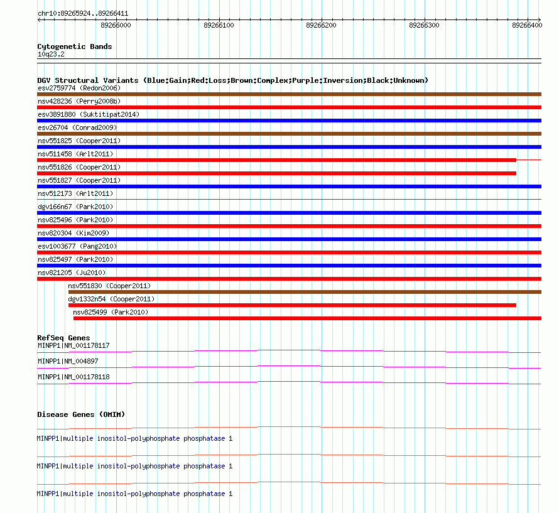The width and height of the screenshot is (559, 513).
Task: Click the nsv428236 (Perry2008b) label
Action: (79, 101)
